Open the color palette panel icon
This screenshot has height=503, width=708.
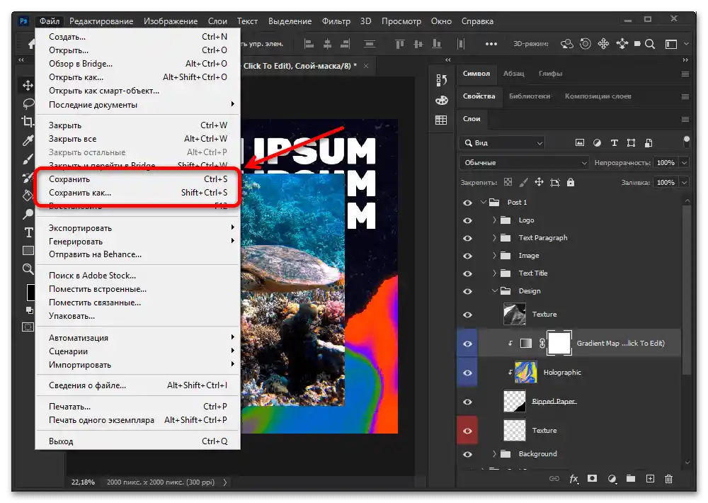pos(441,101)
